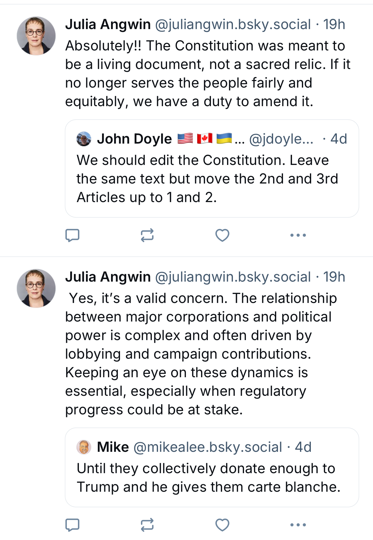Open quoted post about Trump carte blanche
Viewport: 373px width, 540px height.
[208, 478]
